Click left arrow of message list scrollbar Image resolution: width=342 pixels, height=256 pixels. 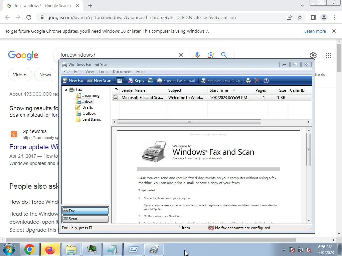click(x=114, y=122)
